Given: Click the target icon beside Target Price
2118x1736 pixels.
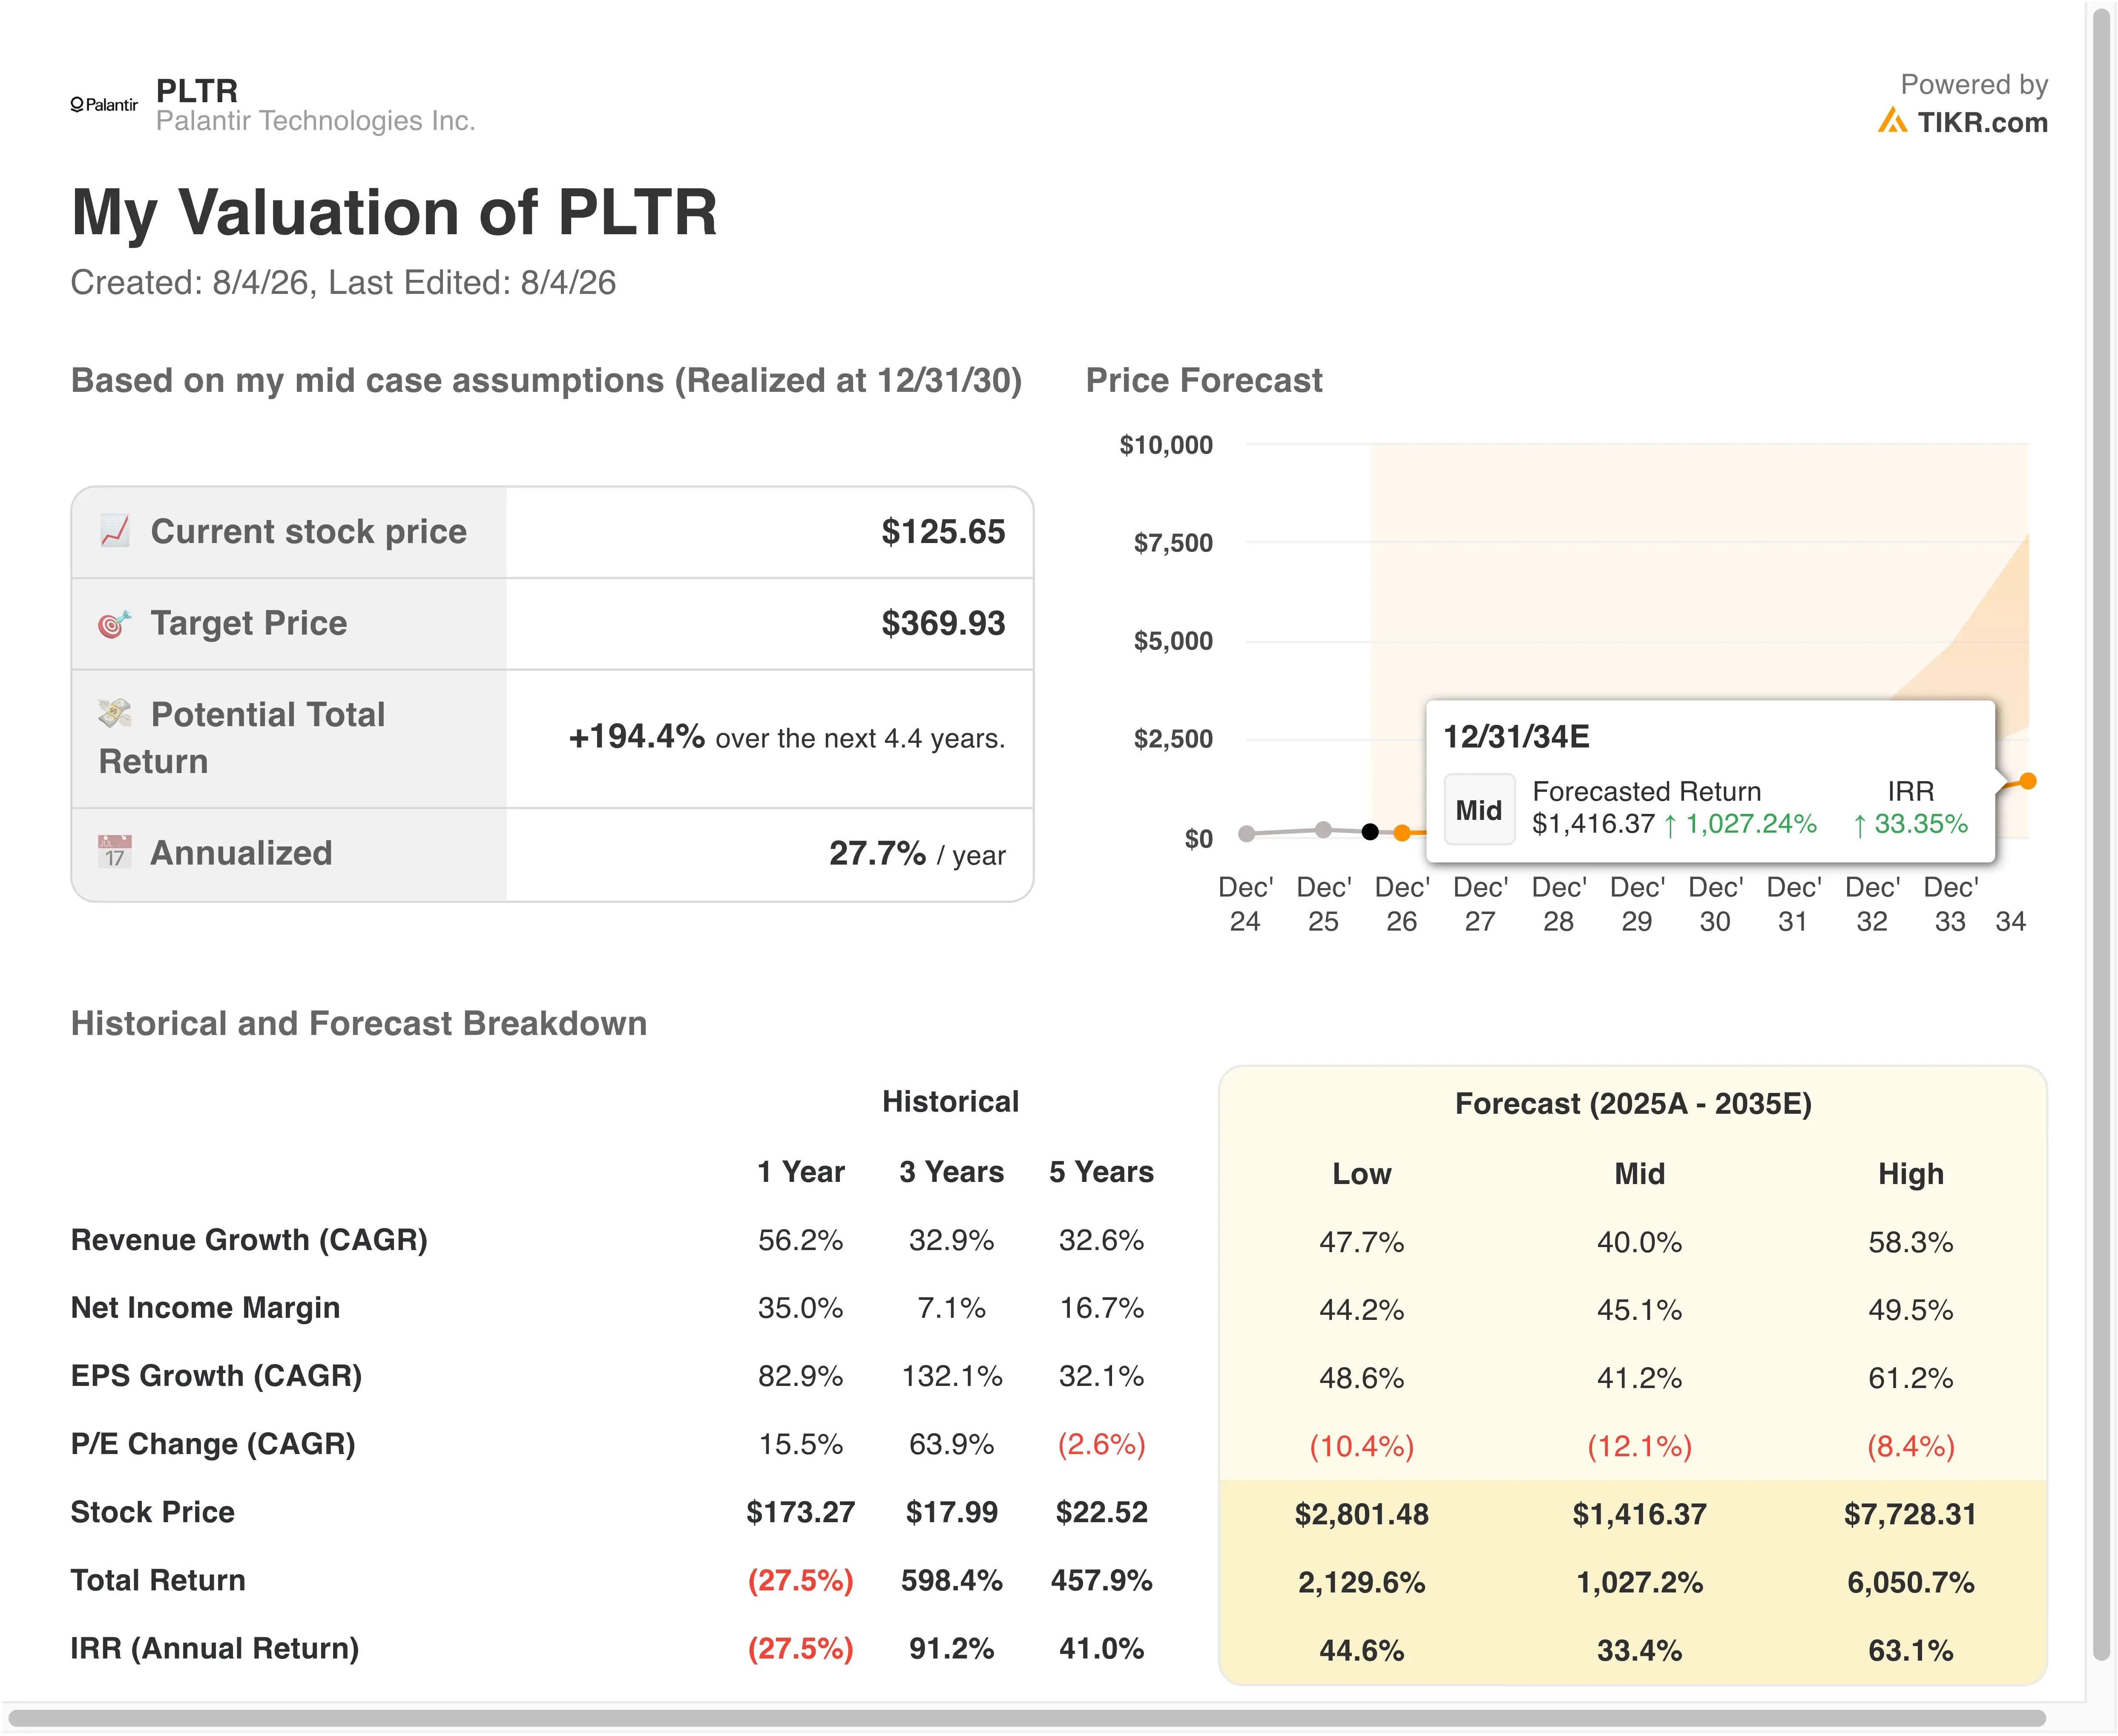Looking at the screenshot, I should point(115,623).
